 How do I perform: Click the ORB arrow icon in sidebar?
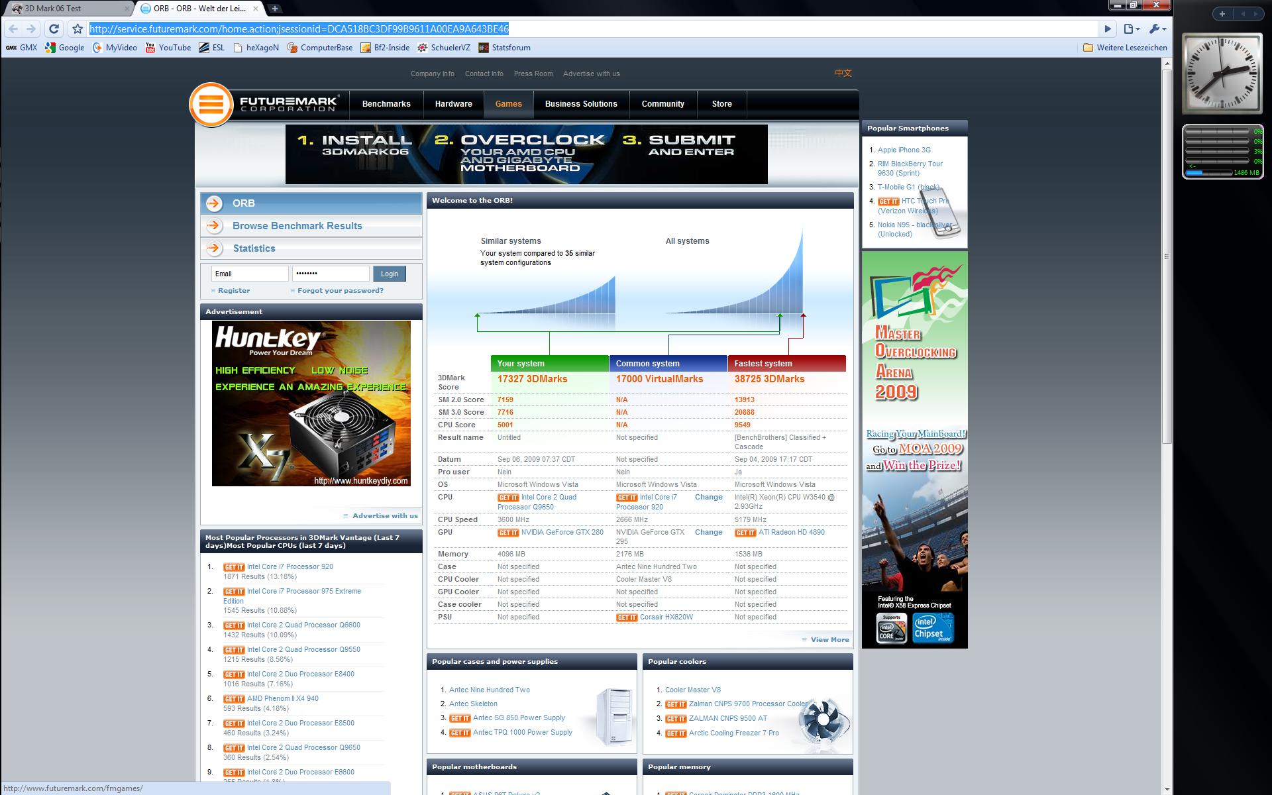pyautogui.click(x=214, y=203)
